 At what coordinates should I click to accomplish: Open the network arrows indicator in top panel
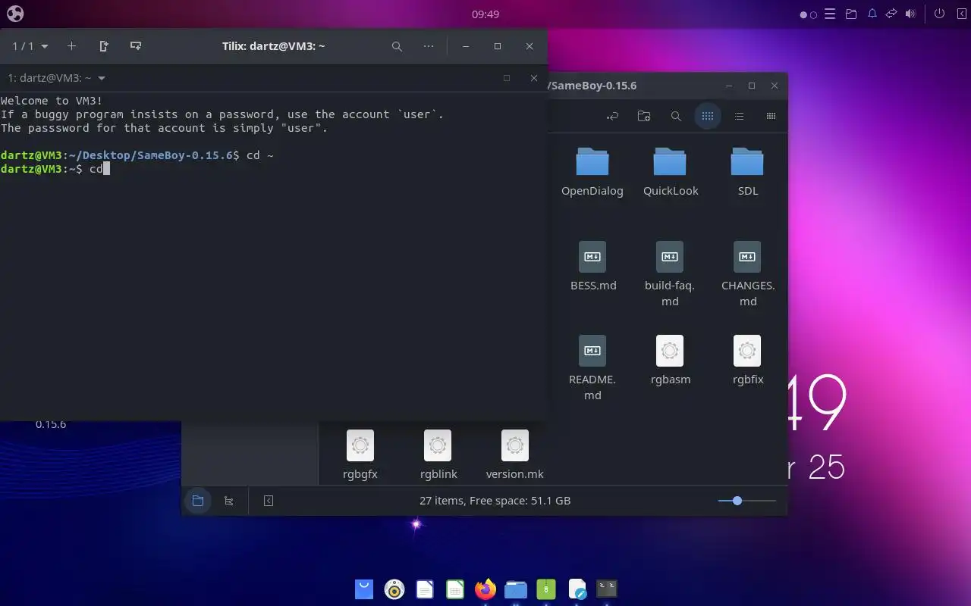click(x=892, y=14)
